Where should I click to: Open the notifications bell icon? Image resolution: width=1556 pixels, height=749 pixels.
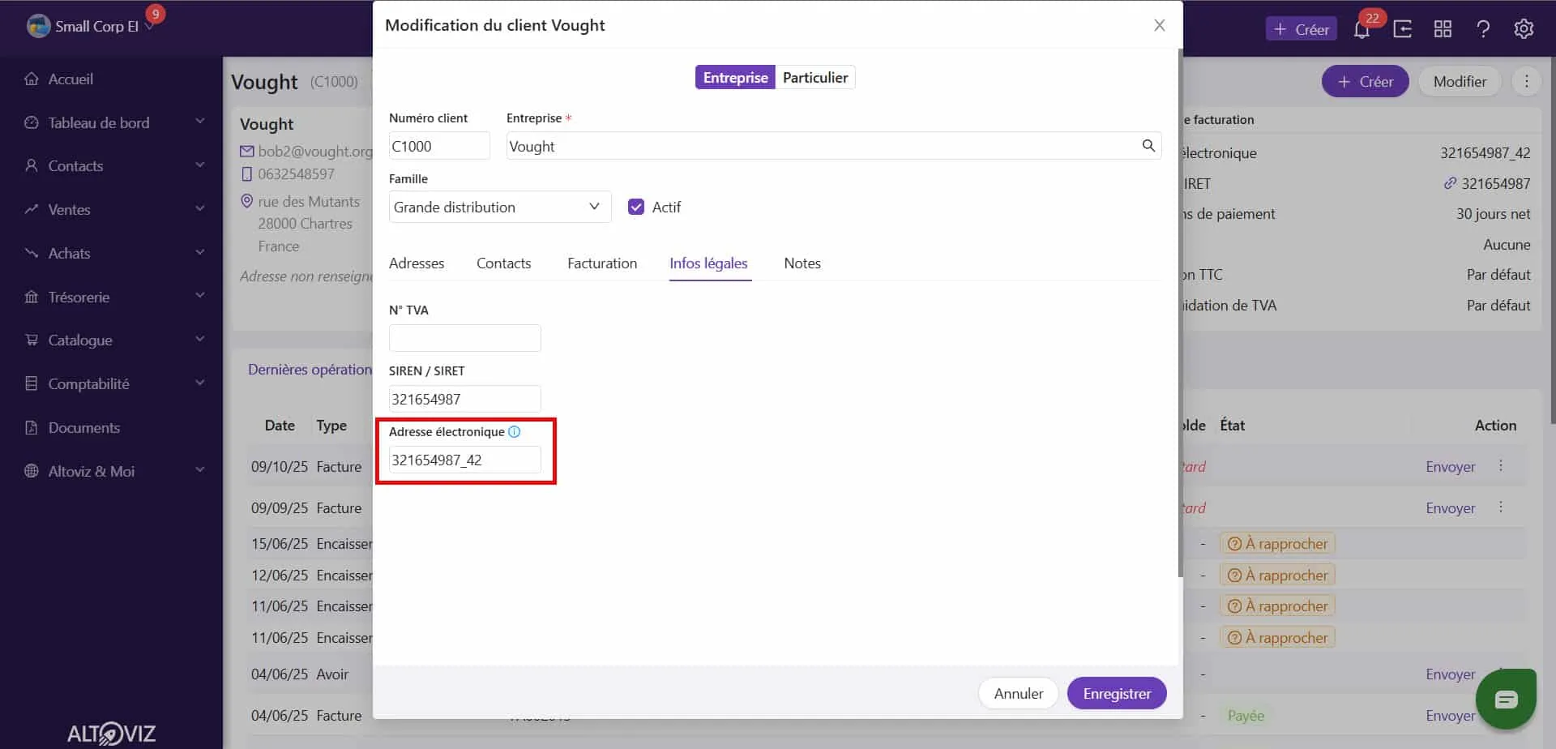click(x=1361, y=29)
